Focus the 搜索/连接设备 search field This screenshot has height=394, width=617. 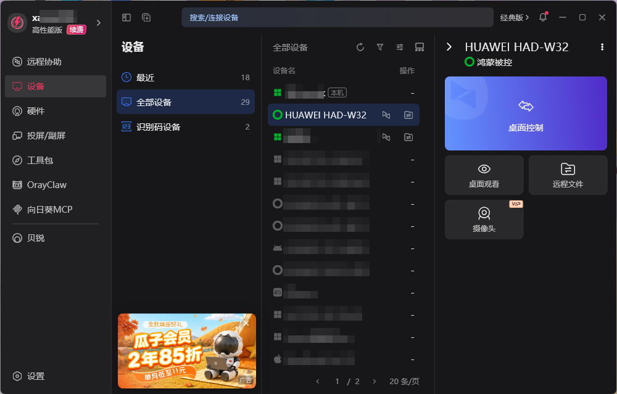tap(337, 17)
